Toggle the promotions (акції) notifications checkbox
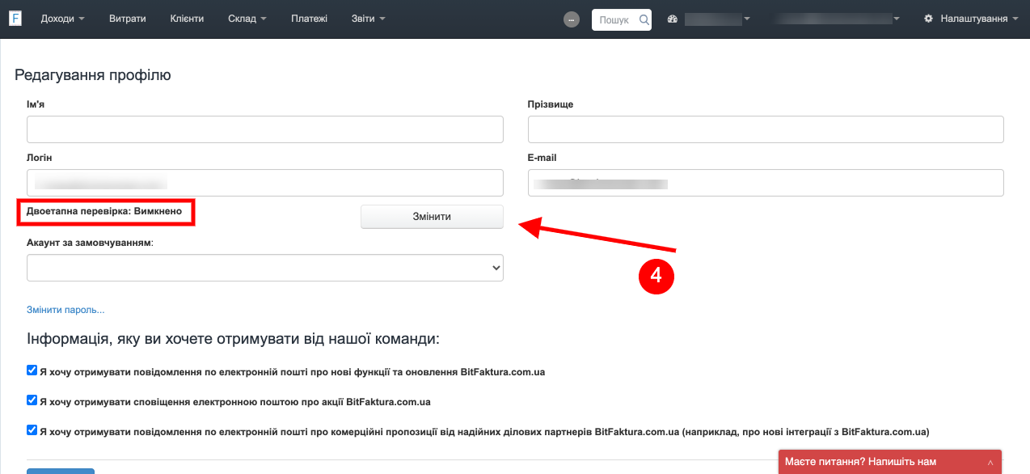This screenshot has height=474, width=1030. [32, 400]
